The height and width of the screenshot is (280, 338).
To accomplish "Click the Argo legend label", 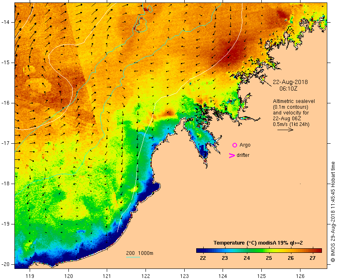I will (x=245, y=145).
